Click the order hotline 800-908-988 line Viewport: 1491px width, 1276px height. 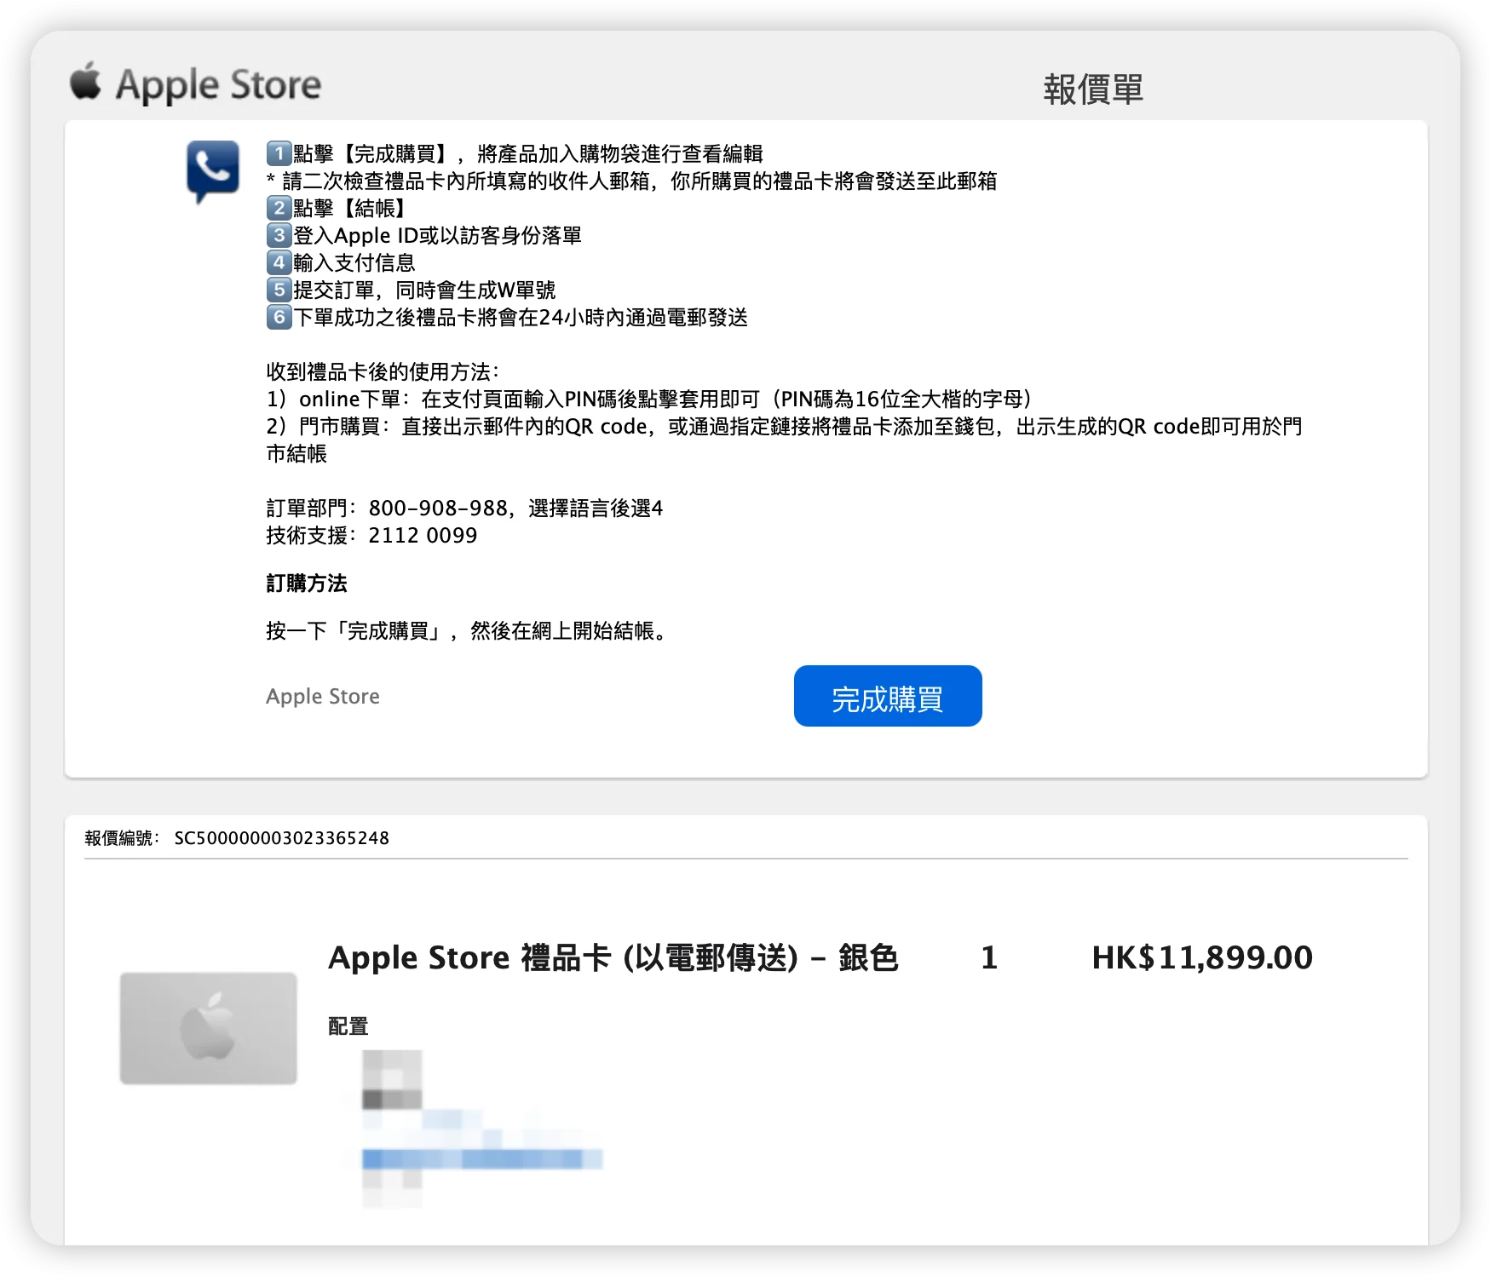click(x=464, y=509)
